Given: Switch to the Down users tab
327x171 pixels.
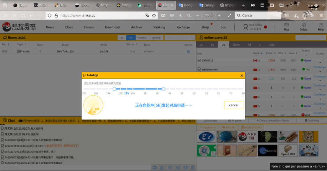Looking at the screenshot, I should tap(236, 45).
